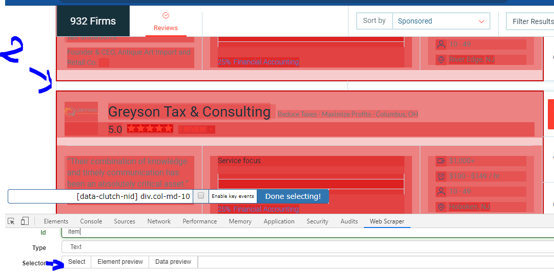Image resolution: width=554 pixels, height=272 pixels.
Task: Open the Memory devtools tab
Action: pos(240,221)
